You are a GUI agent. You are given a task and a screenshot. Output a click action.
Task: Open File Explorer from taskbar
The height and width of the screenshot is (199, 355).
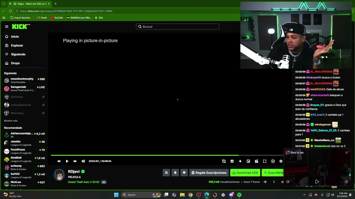click(182, 195)
